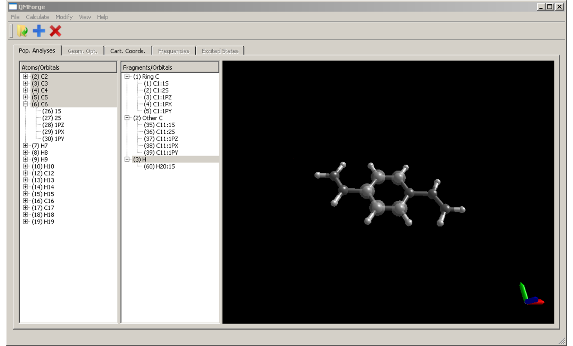Expand the H19 atom tree node

pos(25,222)
